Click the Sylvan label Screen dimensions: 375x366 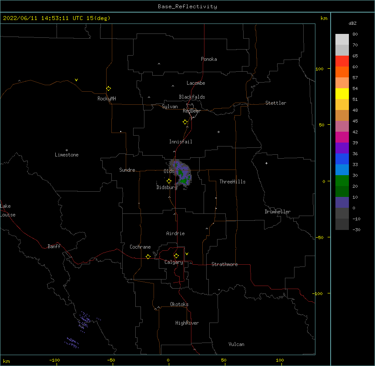(170, 106)
